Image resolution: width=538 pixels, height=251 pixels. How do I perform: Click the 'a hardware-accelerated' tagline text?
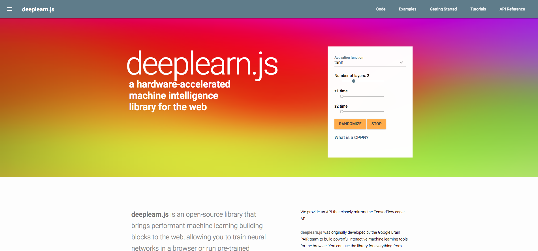tap(180, 84)
